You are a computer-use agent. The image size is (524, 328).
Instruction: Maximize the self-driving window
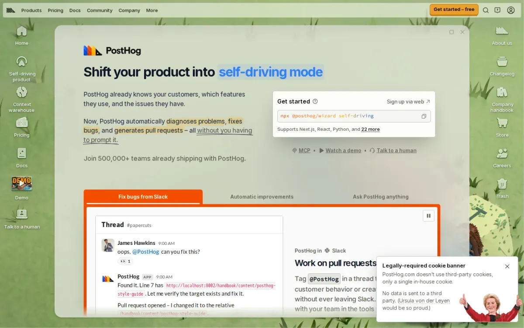[x=452, y=32]
